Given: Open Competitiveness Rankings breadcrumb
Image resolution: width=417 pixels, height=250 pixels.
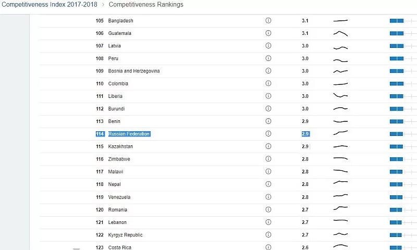Looking at the screenshot, I should point(146,5).
